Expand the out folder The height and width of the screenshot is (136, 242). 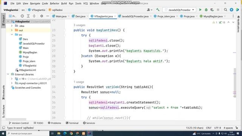[12, 30]
